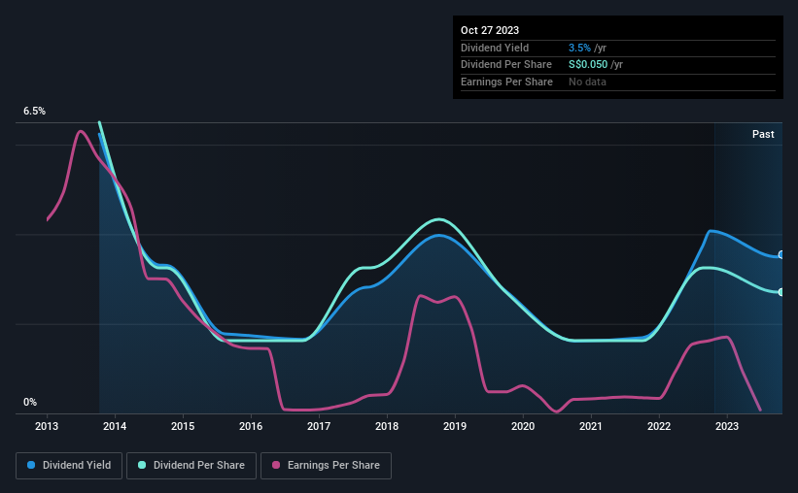Viewport: 798px width, 493px height.
Task: Select the 2023 x-axis label
Action: tap(727, 426)
